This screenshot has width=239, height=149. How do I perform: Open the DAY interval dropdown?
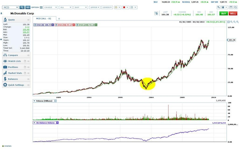coord(81,7)
